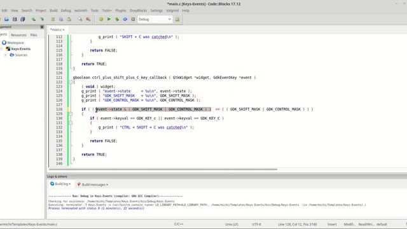Click the Save file toolbar icon

[15, 19]
